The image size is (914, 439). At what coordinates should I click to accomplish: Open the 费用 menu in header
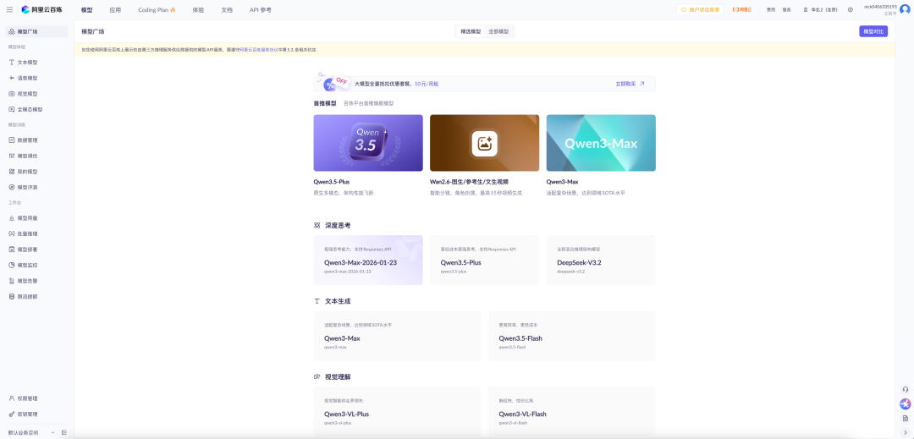point(771,10)
